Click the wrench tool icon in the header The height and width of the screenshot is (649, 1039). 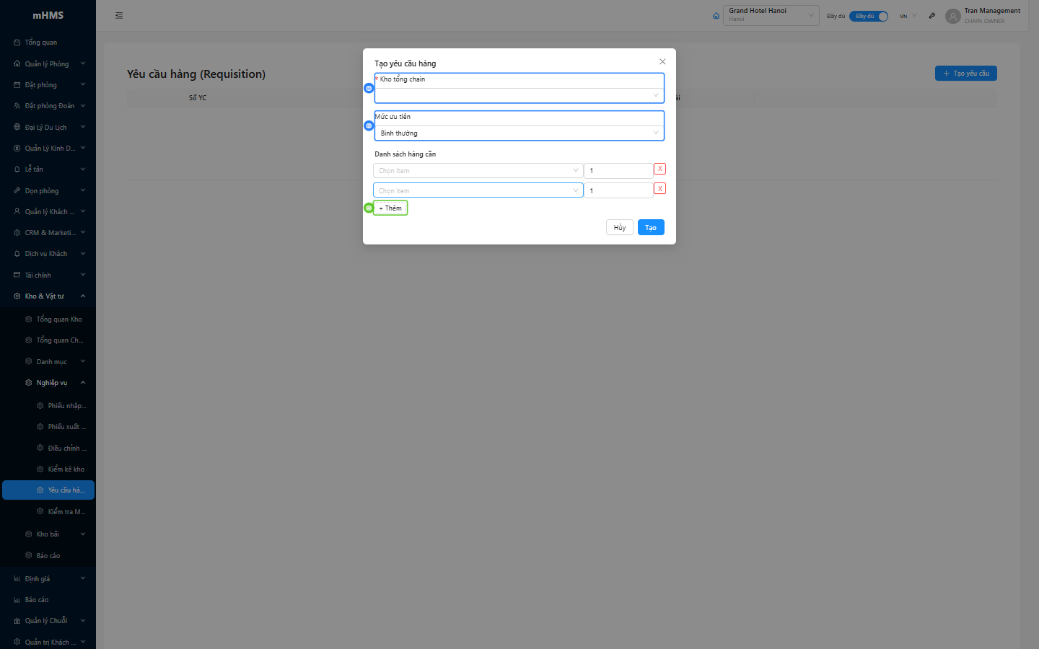(931, 16)
